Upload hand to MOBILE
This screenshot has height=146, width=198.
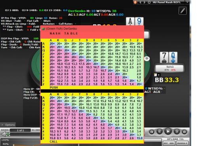pos(182,143)
